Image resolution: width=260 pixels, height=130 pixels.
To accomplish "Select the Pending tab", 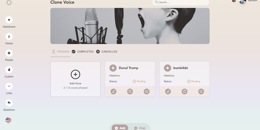I will [x=60, y=52].
